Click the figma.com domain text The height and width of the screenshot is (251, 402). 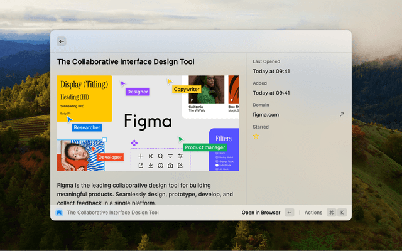[x=266, y=115]
